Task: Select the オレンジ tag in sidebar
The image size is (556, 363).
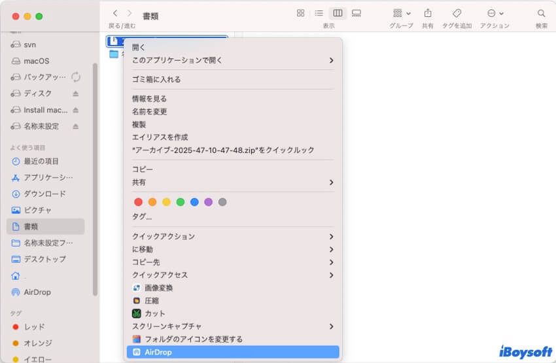Action: point(45,343)
